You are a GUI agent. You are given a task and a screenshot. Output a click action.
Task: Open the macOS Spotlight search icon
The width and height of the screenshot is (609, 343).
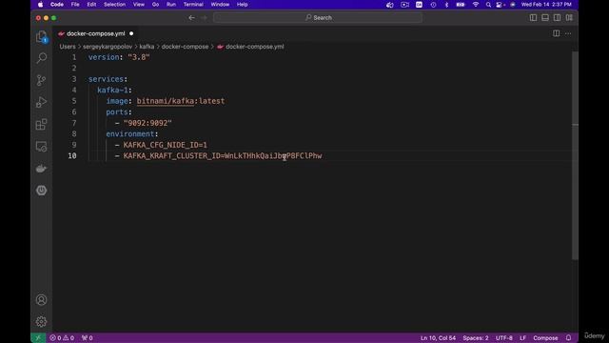coord(488,5)
